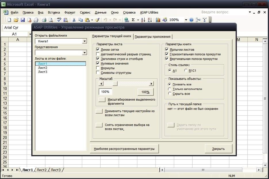This screenshot has width=269, height=179.
Task: Click the Sort Ascending icon
Action: (x=143, y=20)
